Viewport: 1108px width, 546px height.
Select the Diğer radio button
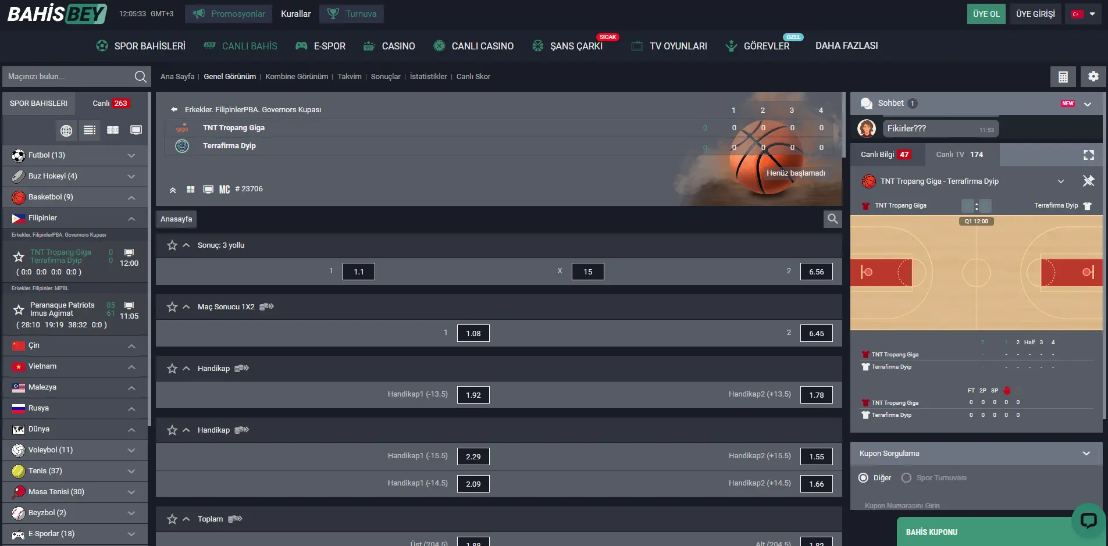coord(864,478)
